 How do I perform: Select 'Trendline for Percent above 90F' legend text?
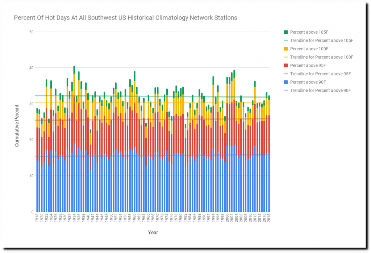click(x=320, y=90)
